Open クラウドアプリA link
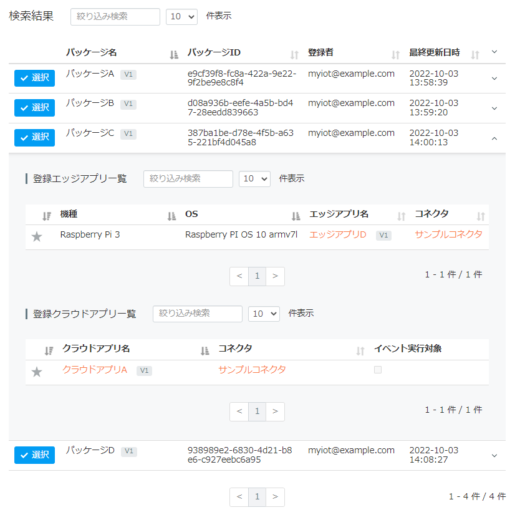The height and width of the screenshot is (515, 515). coord(95,370)
